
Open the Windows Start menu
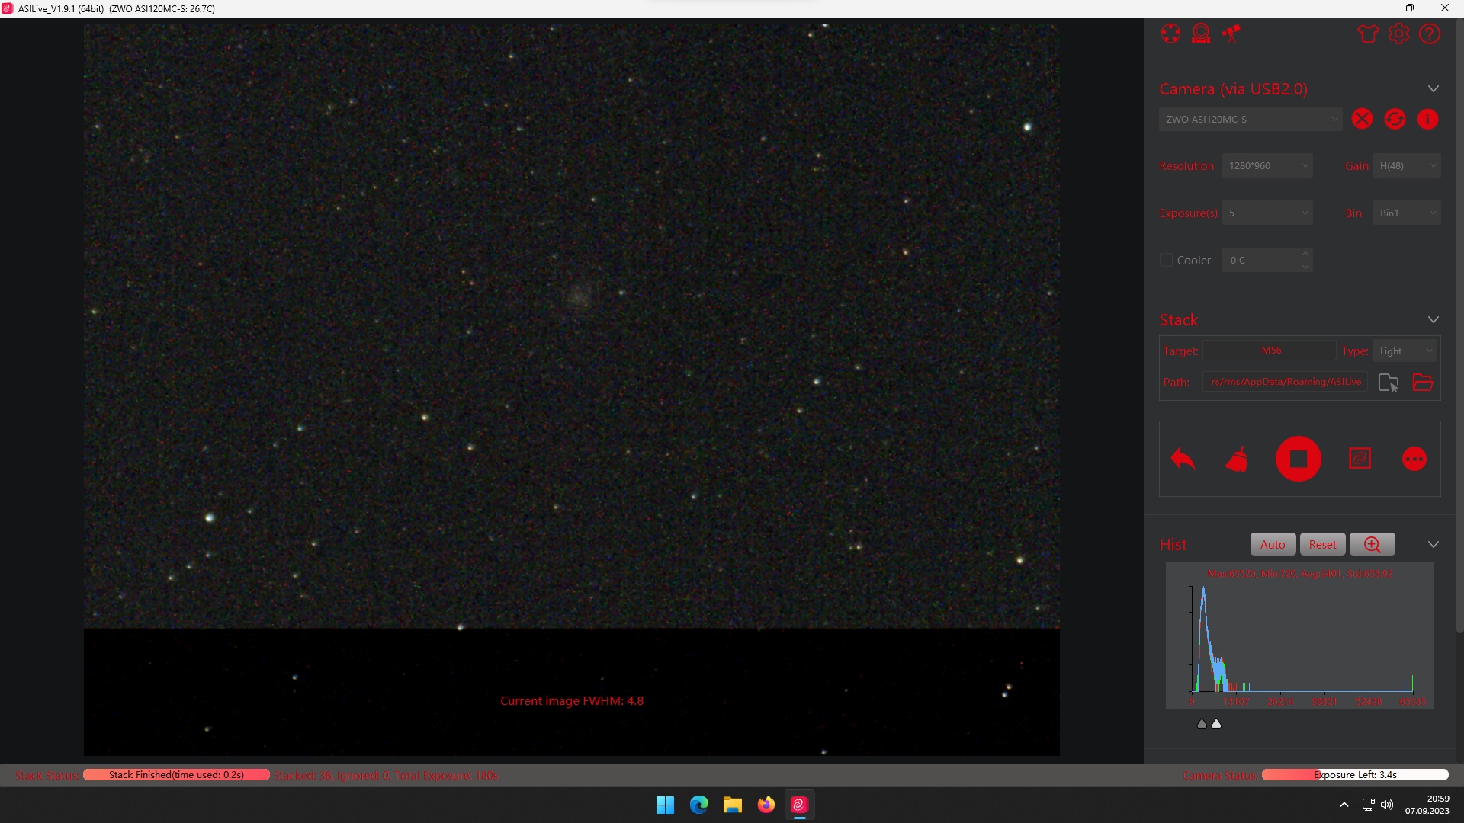pyautogui.click(x=665, y=805)
